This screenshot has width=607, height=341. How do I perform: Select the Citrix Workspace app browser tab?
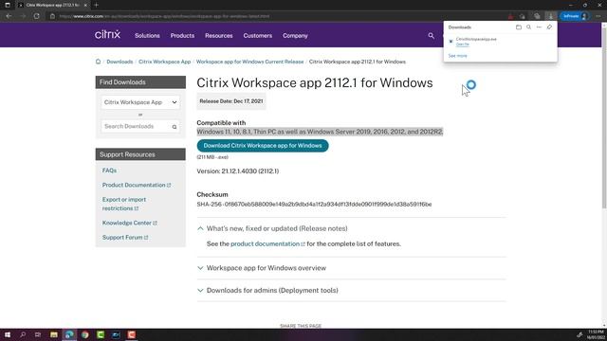(x=52, y=5)
